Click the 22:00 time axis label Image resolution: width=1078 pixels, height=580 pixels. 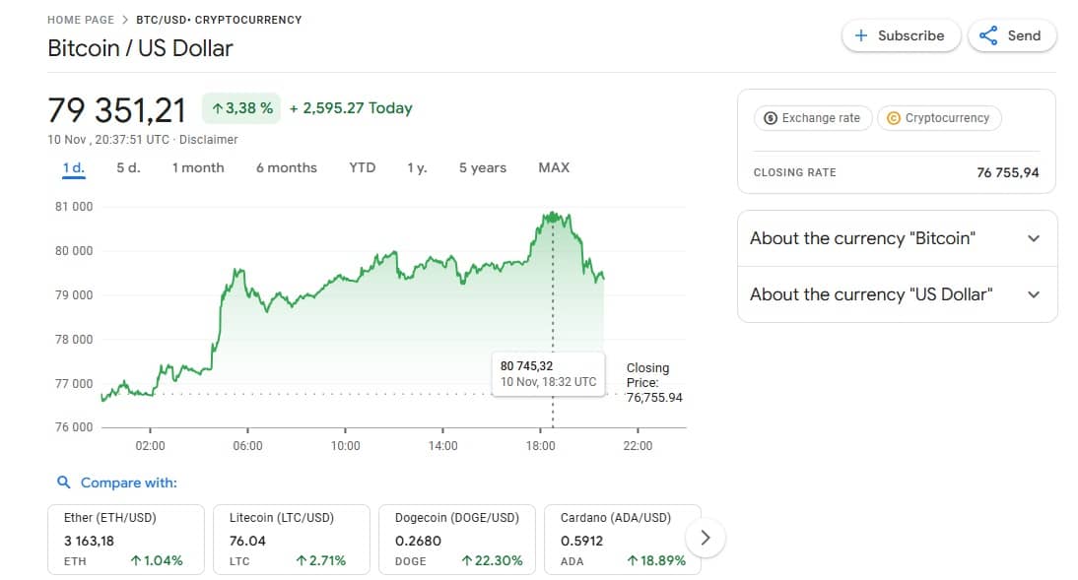coord(638,446)
